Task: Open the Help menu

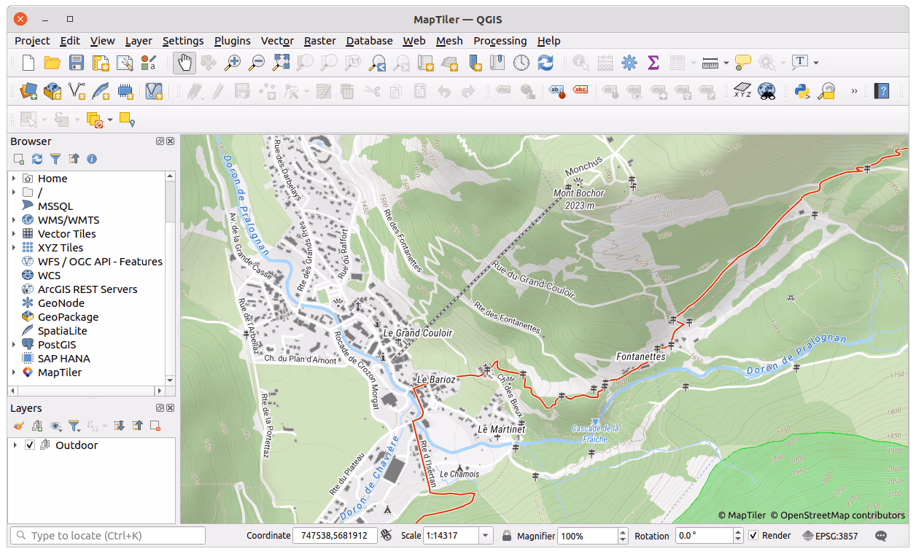Action: (548, 41)
